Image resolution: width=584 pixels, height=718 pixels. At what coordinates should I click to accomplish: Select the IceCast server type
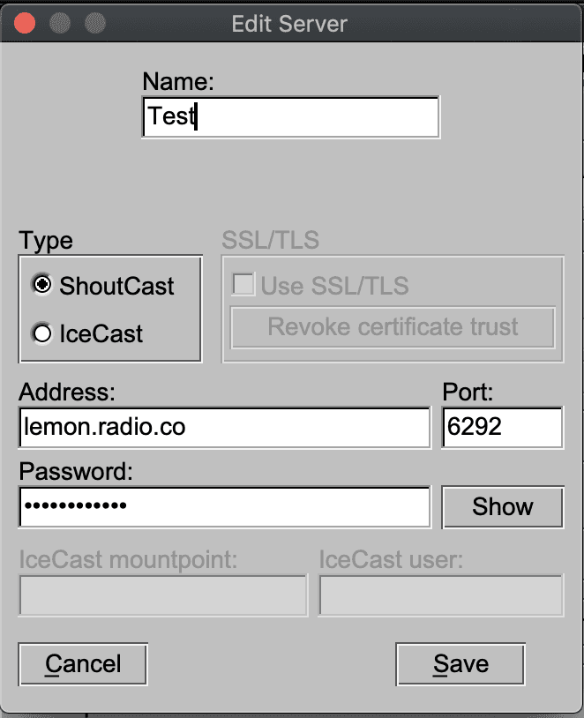click(x=40, y=333)
